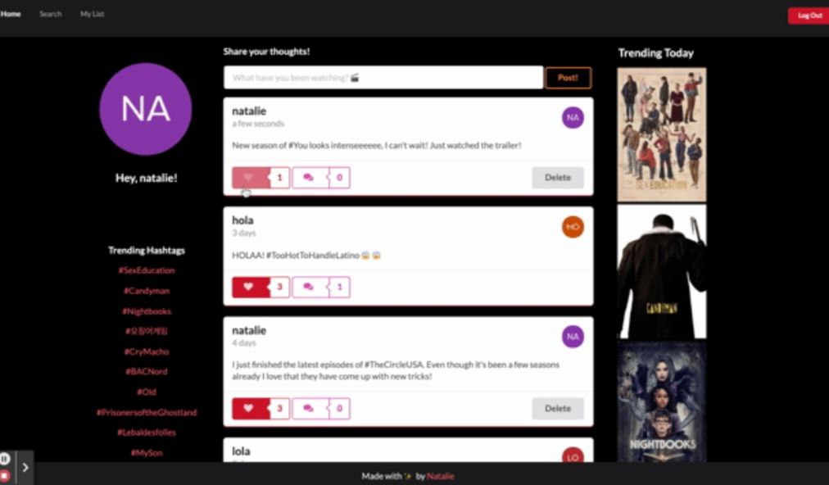Open comments icon on hola's post
The width and height of the screenshot is (829, 485).
[x=310, y=288]
